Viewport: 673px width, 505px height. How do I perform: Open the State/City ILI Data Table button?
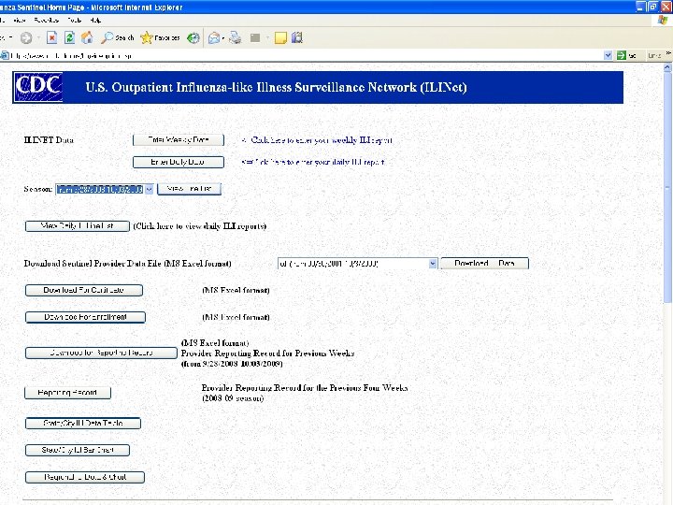[83, 424]
